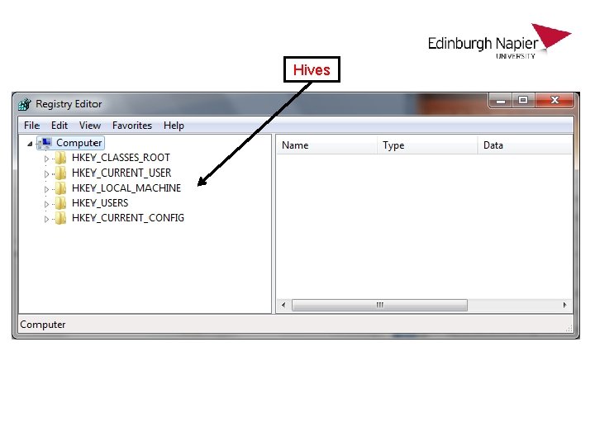
Task: Click the HKEY_USERS folder icon
Action: point(60,203)
